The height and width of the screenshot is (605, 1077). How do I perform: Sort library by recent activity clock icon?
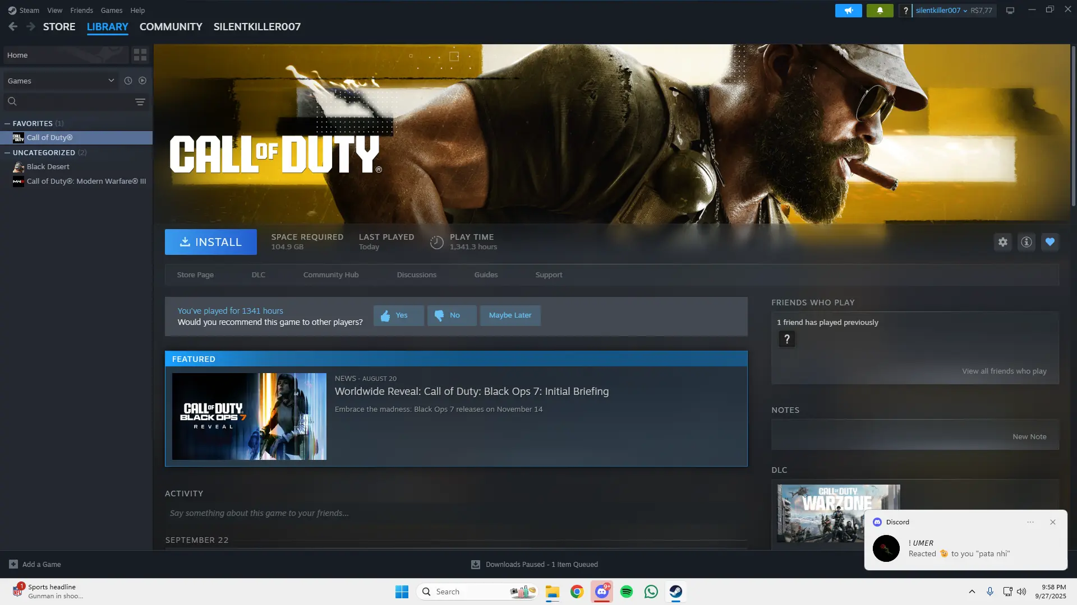click(x=128, y=81)
